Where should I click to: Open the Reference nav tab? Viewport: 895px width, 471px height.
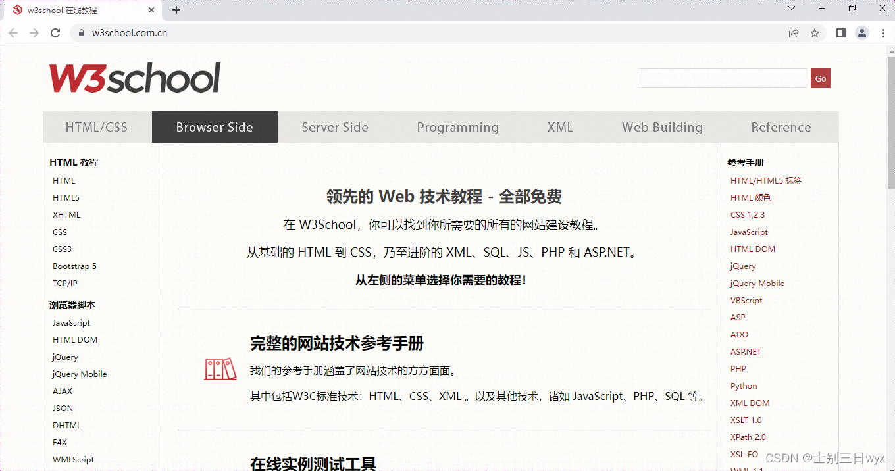click(x=781, y=127)
